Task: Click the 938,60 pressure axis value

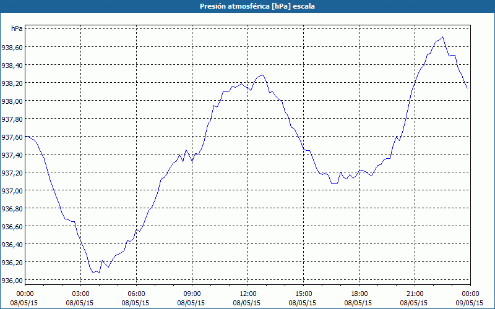Action: [12, 47]
